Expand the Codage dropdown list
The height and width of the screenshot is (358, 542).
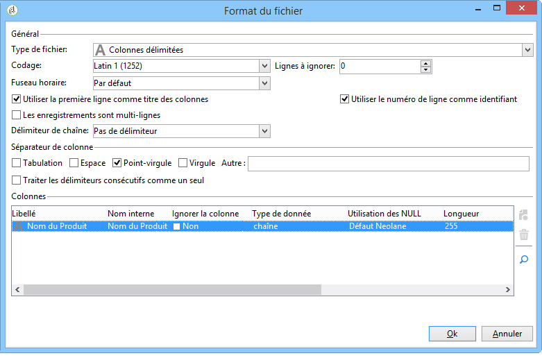coord(264,66)
